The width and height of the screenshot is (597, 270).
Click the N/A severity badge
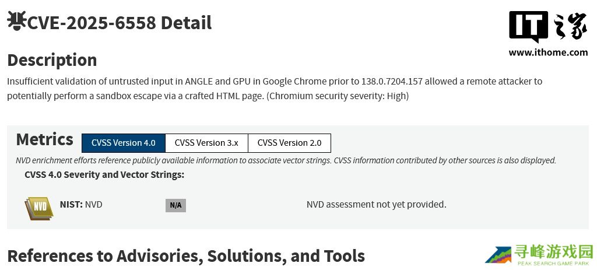(x=175, y=205)
